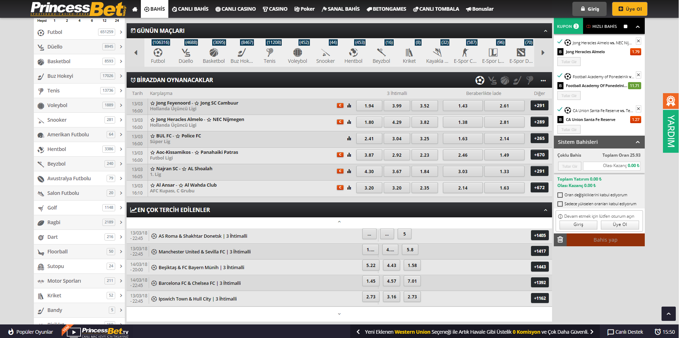Open the orange bonus badge icon
Screen dimensions: 679x338
[671, 101]
